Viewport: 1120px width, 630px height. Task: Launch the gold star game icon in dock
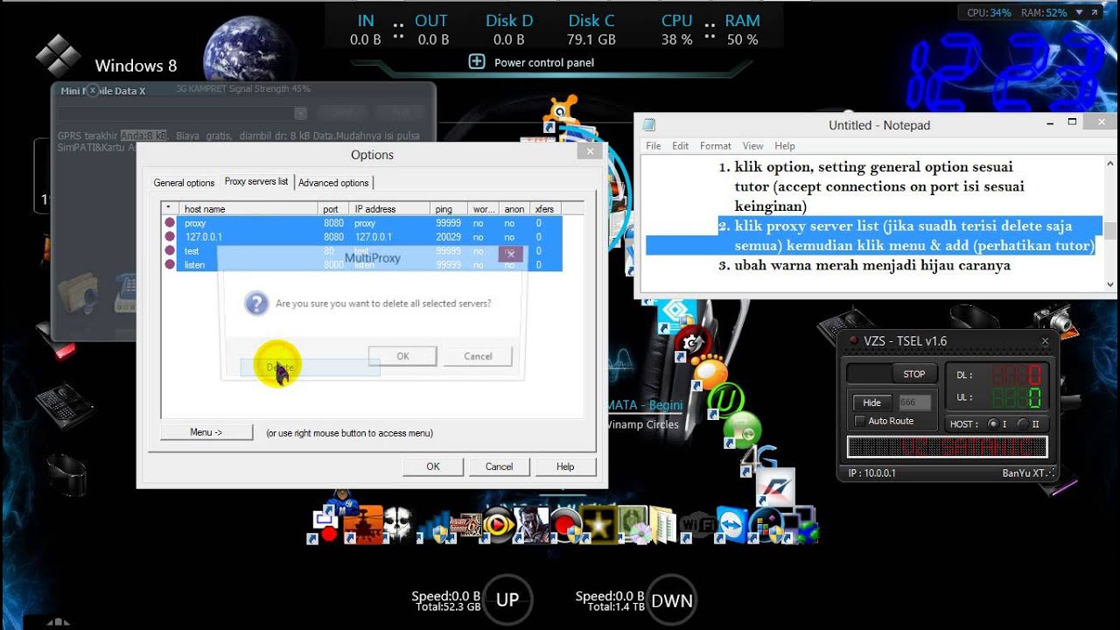click(598, 525)
